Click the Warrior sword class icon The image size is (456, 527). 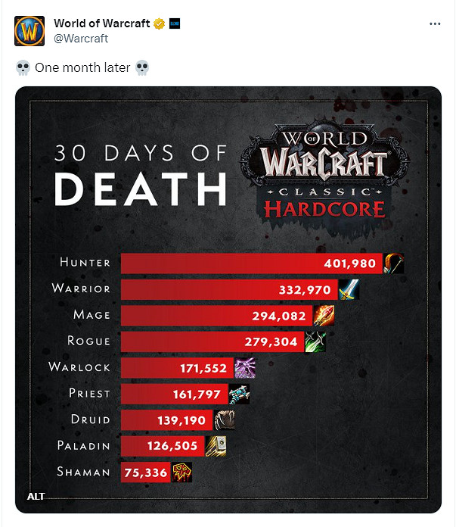(349, 289)
